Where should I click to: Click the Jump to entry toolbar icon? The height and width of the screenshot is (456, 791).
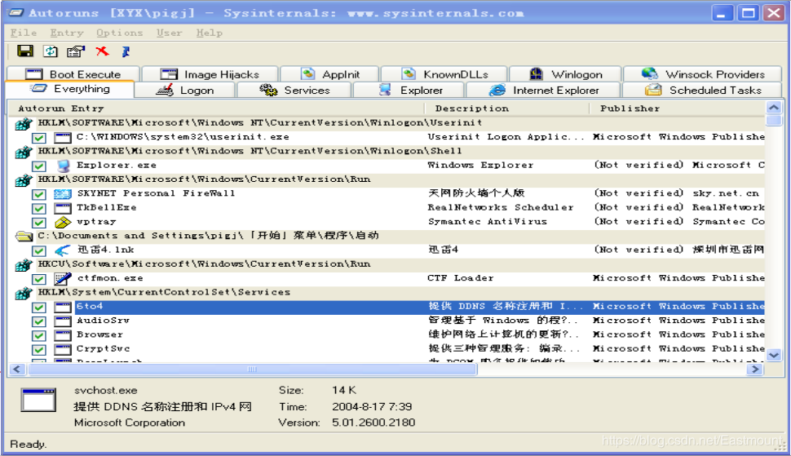(126, 51)
